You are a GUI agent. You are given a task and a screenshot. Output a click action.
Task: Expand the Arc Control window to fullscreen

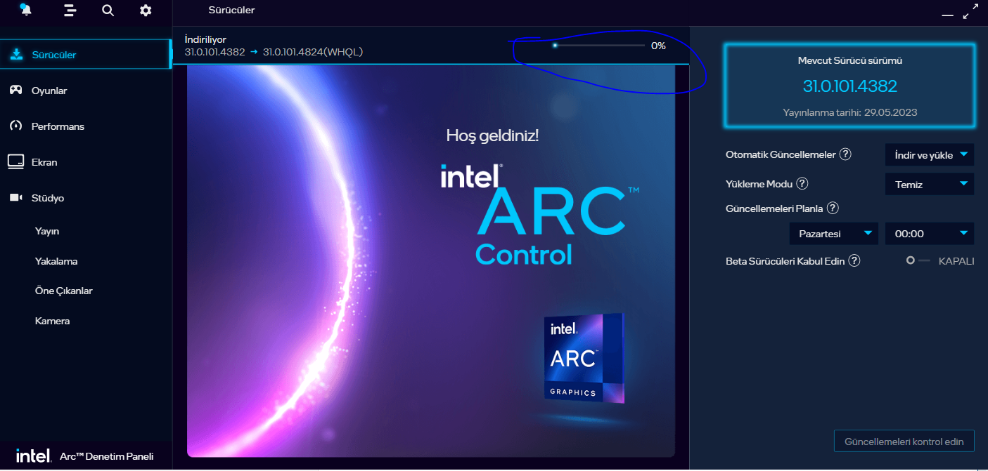point(970,12)
